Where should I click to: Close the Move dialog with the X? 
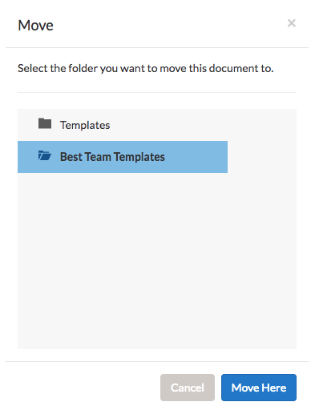292,23
